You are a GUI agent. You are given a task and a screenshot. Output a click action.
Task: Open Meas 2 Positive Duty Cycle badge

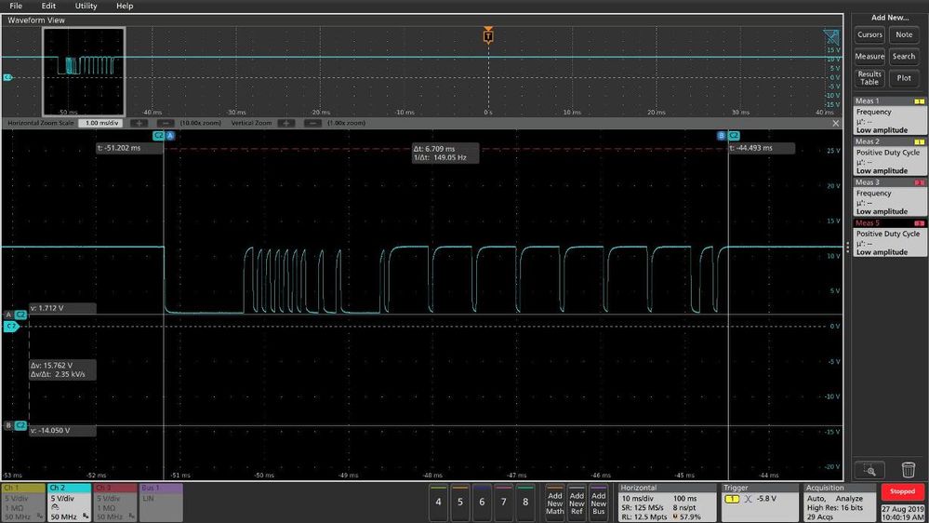tap(890, 156)
